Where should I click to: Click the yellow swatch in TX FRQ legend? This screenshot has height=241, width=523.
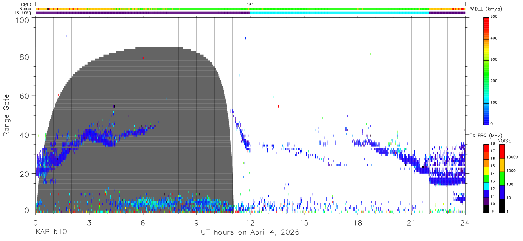coord(486,170)
